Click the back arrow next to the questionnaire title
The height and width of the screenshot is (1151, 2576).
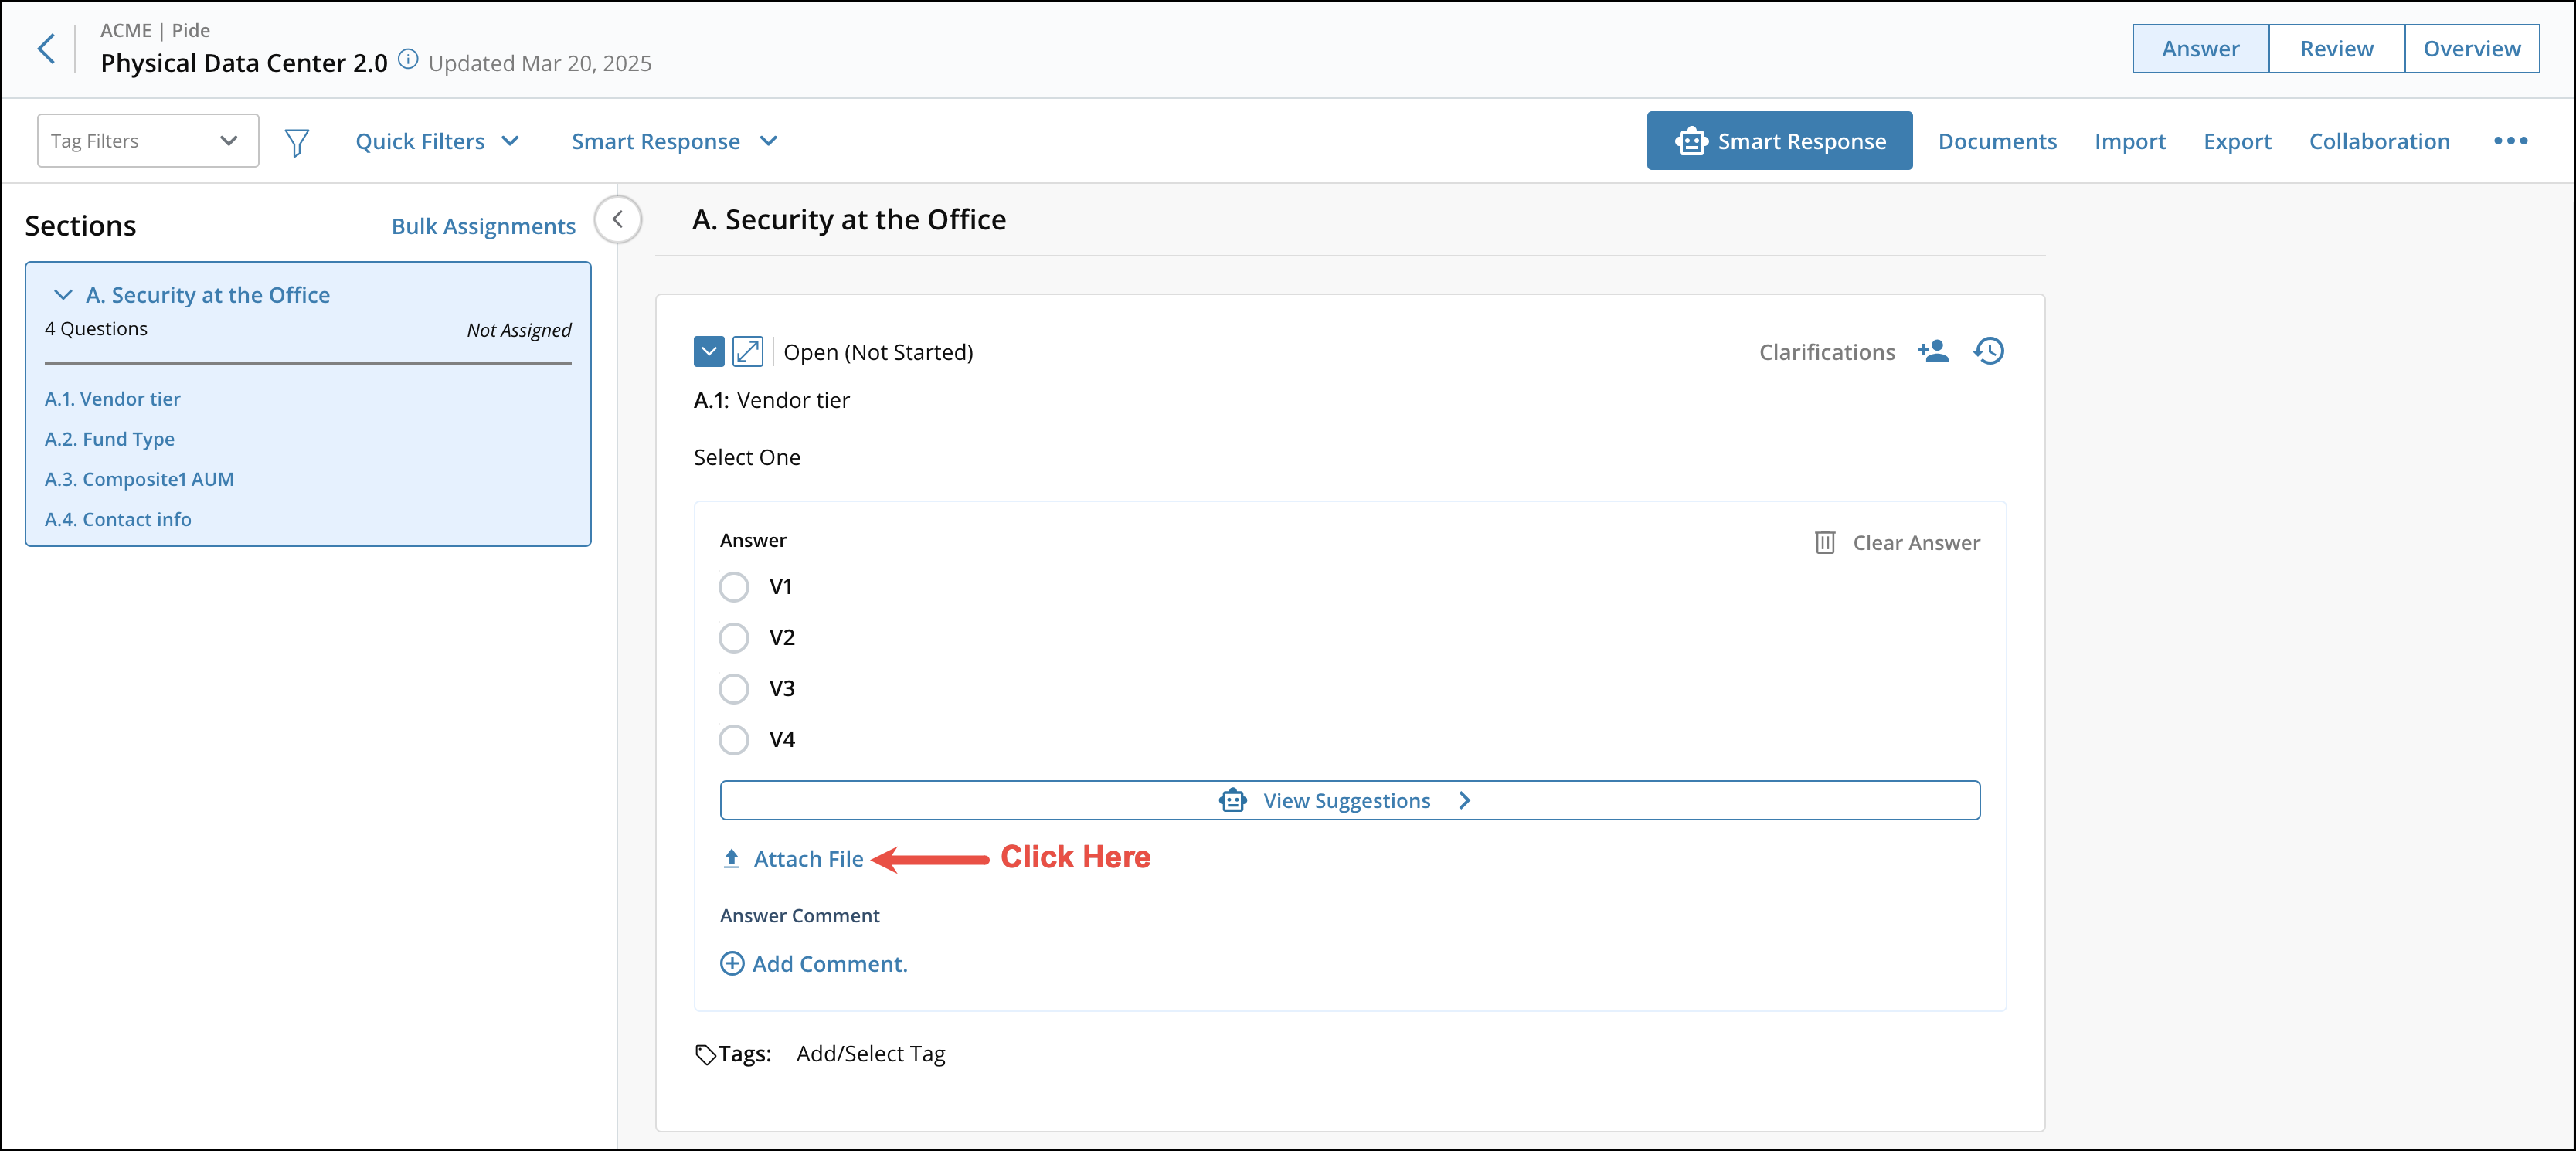(47, 47)
